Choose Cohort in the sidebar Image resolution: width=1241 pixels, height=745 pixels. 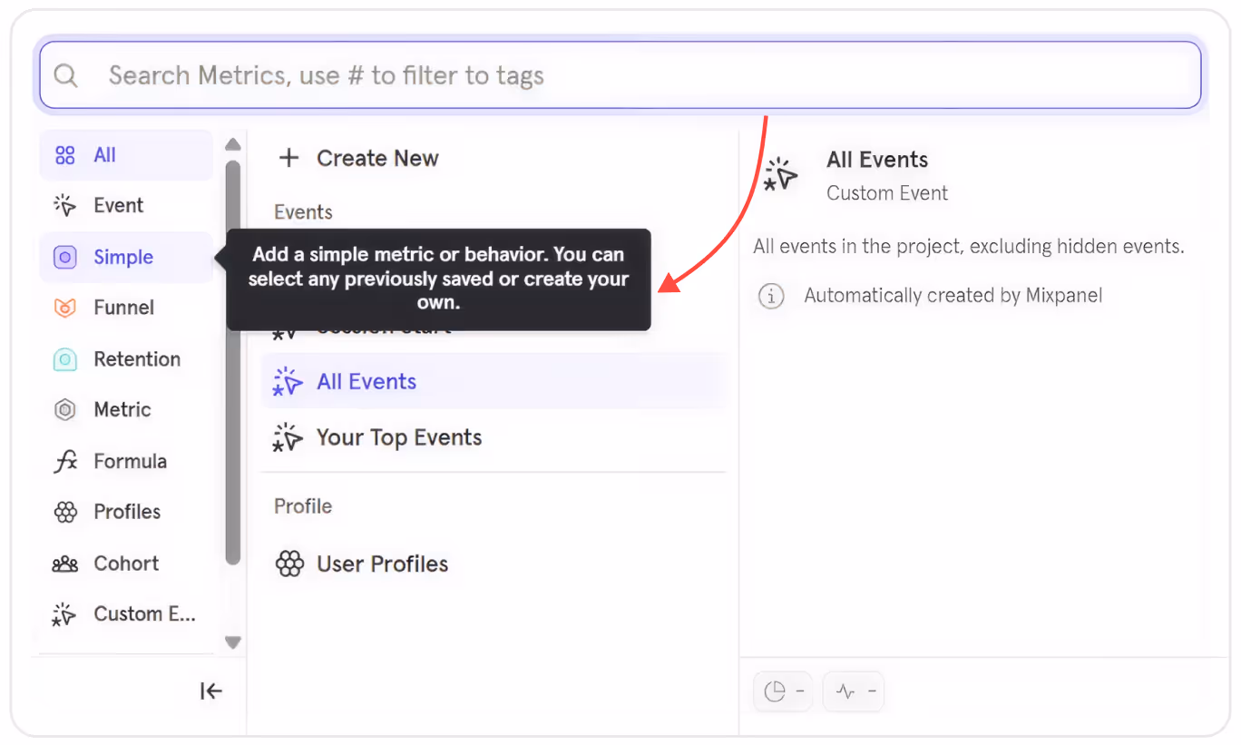click(x=126, y=564)
